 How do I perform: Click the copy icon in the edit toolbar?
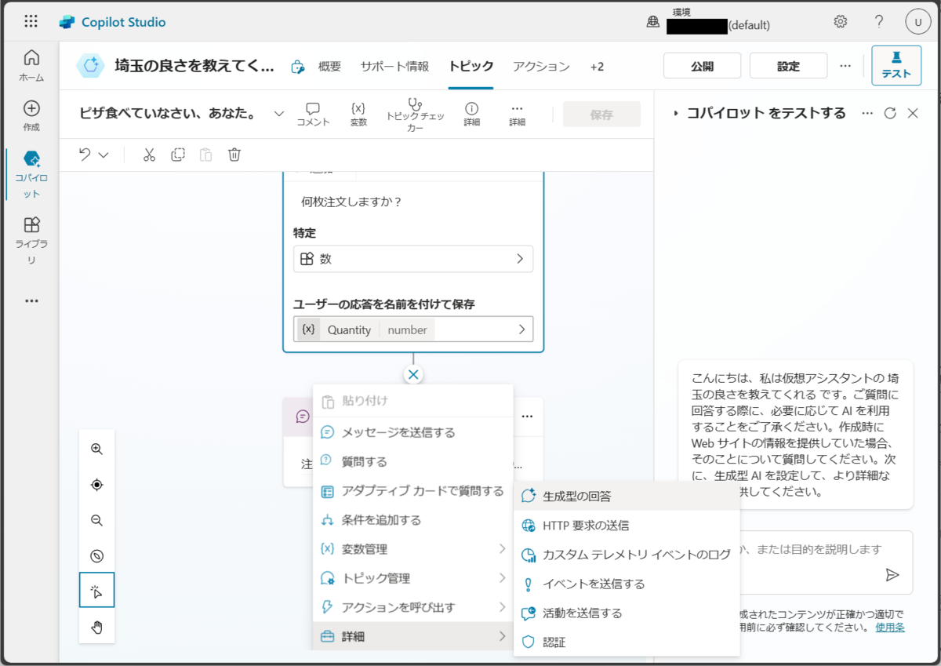pos(178,155)
